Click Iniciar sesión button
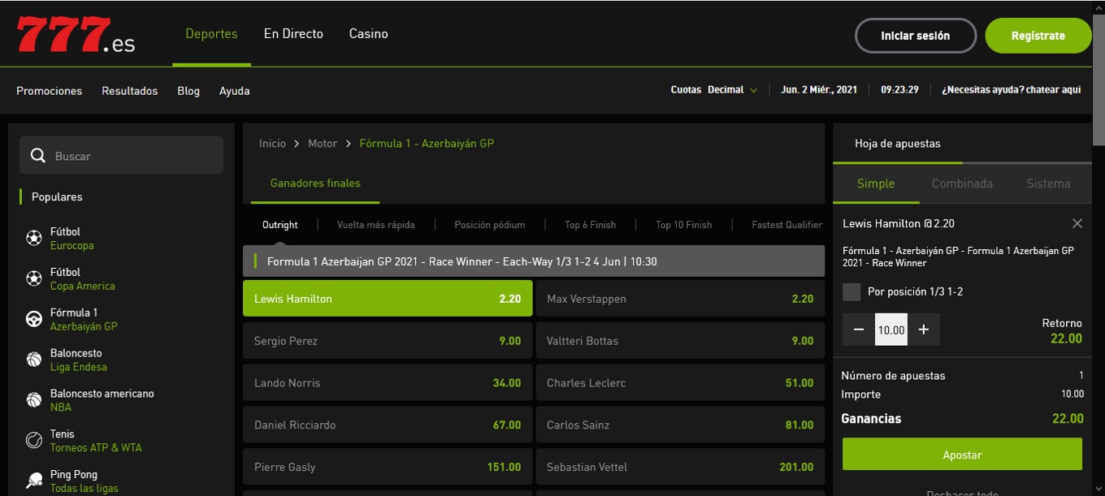 click(x=916, y=36)
